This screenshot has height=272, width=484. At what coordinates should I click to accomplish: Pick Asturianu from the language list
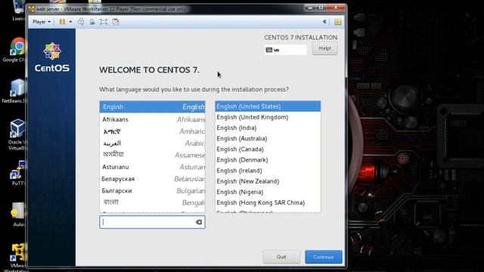coord(153,167)
